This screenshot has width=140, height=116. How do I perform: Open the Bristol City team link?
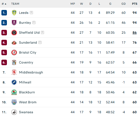pyautogui.click(x=28, y=52)
